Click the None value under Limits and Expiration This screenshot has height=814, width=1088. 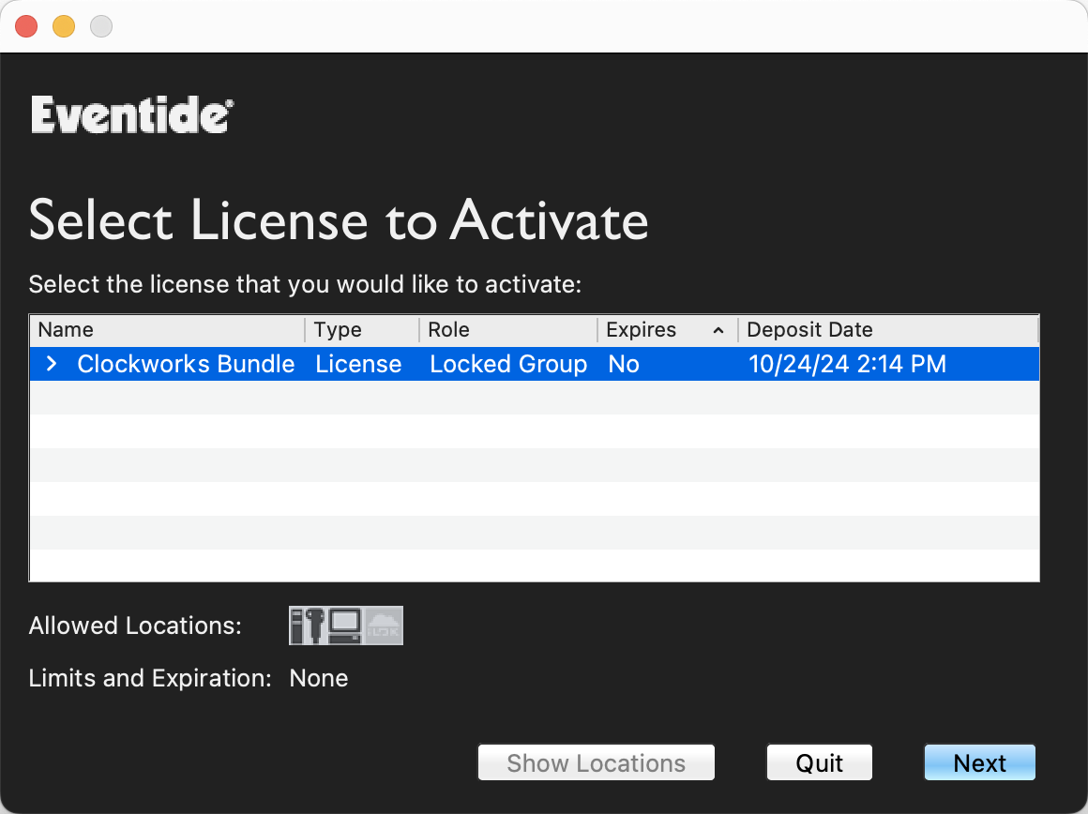(319, 678)
